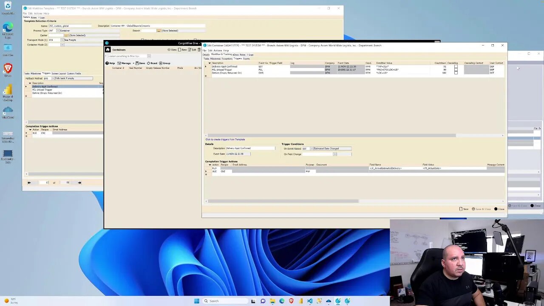Viewport: 544px width, 306px height.
Task: Click the Branch lookup ellipsis button
Action: pyautogui.click(x=159, y=31)
